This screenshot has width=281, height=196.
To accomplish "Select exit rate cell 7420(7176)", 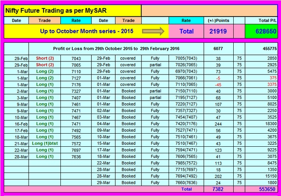I will click(186, 124).
